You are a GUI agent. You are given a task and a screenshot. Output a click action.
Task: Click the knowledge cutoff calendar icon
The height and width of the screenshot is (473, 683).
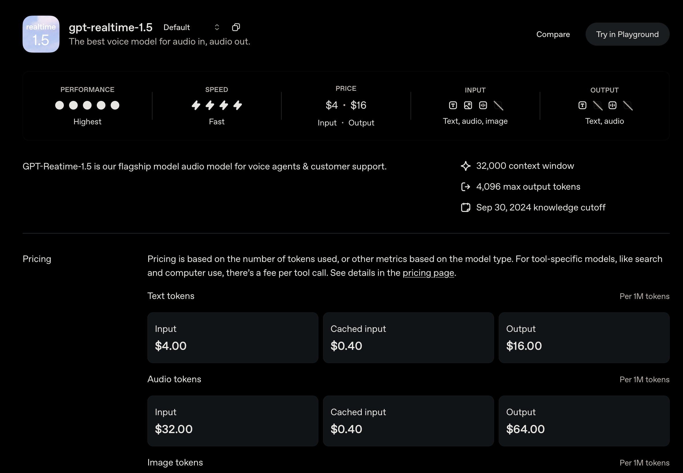tap(466, 208)
